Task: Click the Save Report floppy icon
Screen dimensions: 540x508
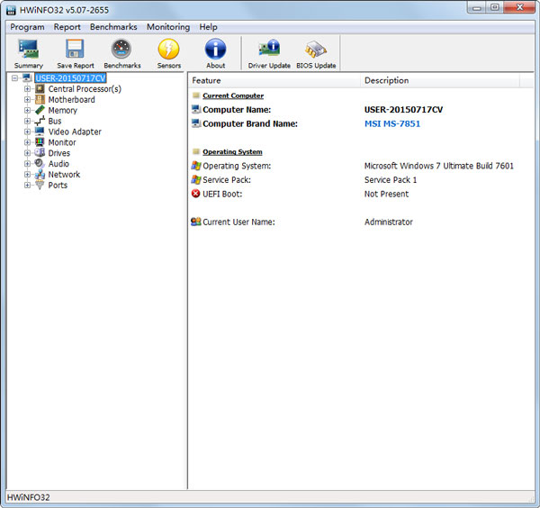Action: pos(75,49)
